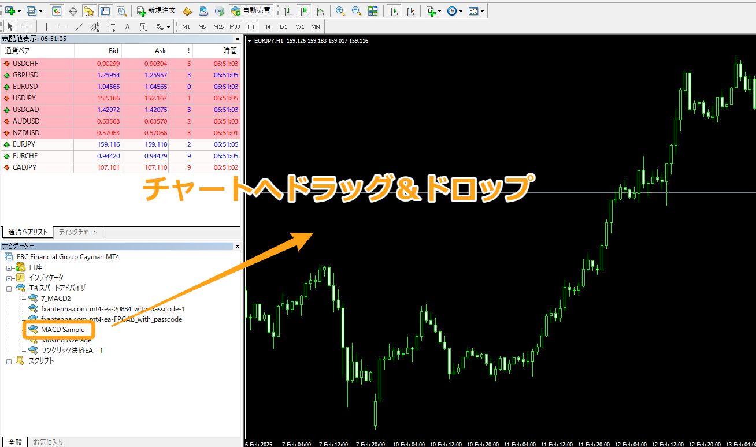756x447 pixels.
Task: Select the trendline tool
Action: click(79, 27)
